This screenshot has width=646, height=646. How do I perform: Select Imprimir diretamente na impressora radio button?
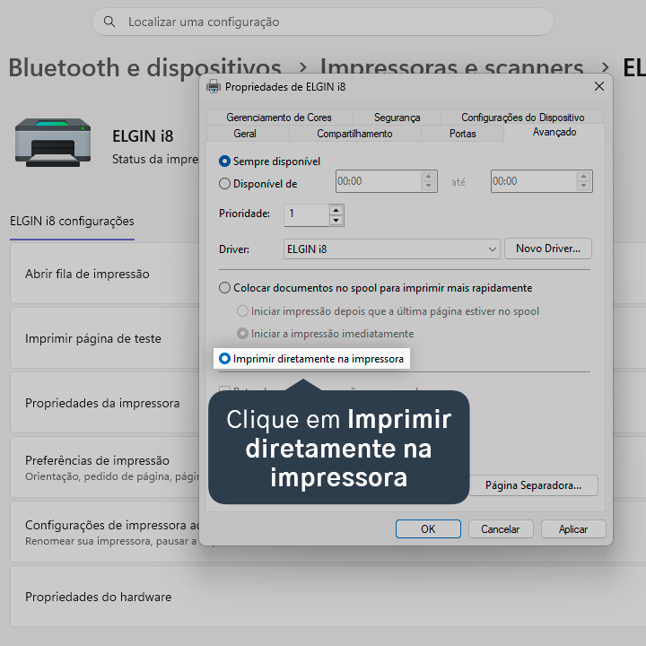pyautogui.click(x=224, y=358)
